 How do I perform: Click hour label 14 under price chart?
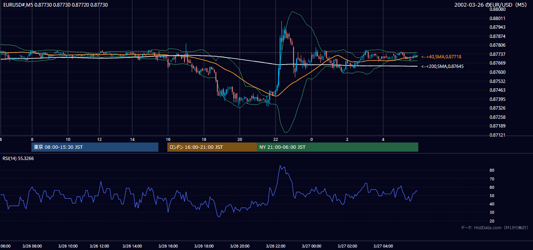[132, 139]
